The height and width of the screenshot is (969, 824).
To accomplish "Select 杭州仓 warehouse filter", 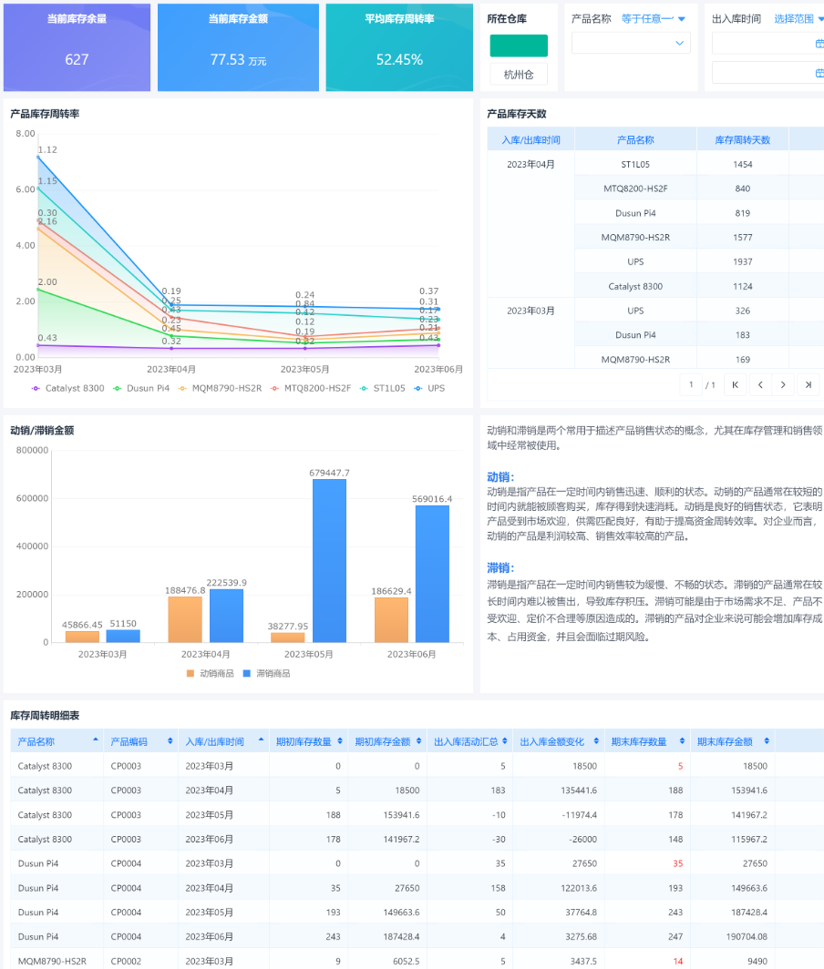I will pyautogui.click(x=519, y=75).
